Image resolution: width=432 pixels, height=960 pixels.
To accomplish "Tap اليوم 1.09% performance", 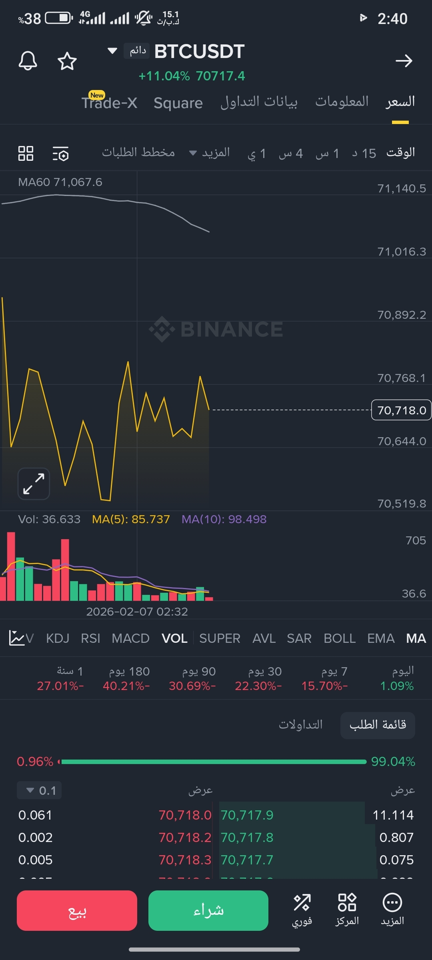I will pyautogui.click(x=397, y=678).
